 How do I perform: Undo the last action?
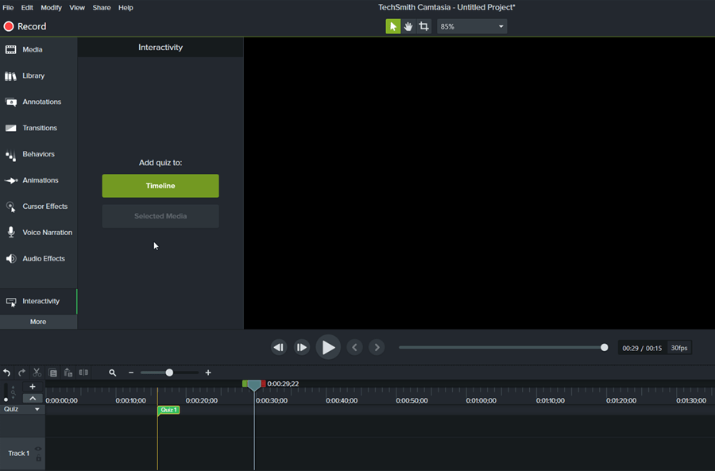pyautogui.click(x=7, y=373)
